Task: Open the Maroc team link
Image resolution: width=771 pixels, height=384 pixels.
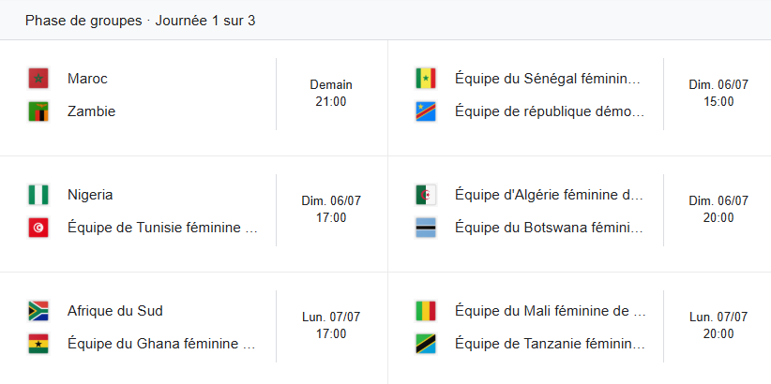Action: 87,79
